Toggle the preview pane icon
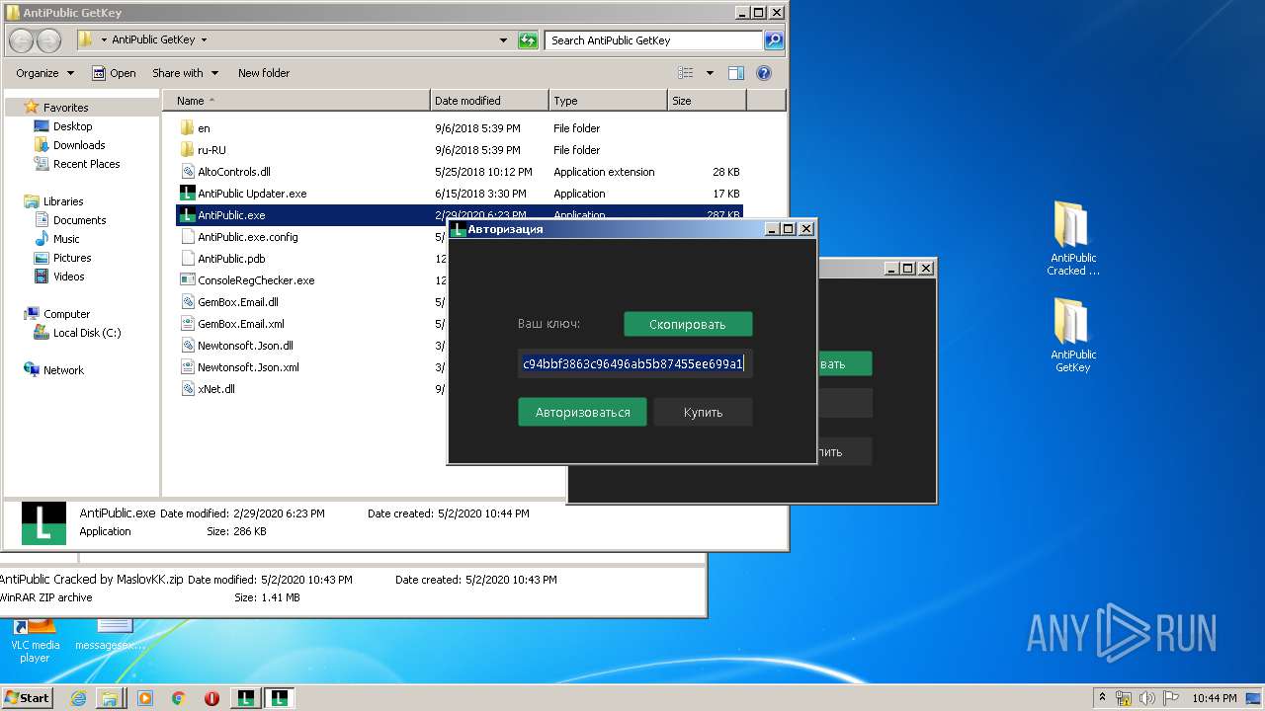1265x711 pixels. point(735,73)
